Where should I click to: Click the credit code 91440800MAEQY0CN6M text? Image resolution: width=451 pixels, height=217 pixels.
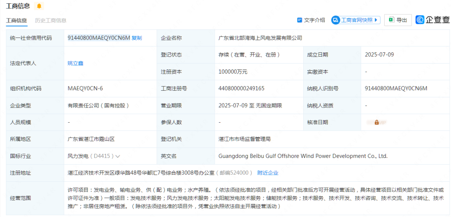click(99, 38)
